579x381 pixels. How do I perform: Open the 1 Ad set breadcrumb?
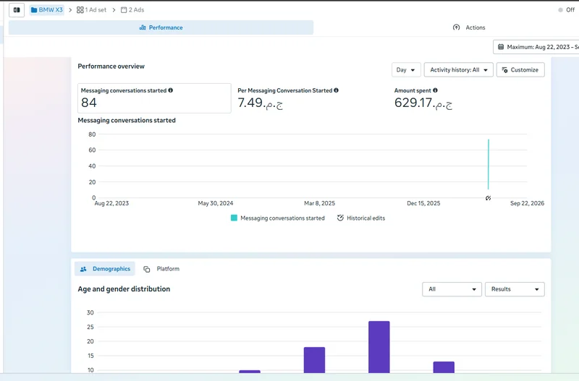click(91, 10)
